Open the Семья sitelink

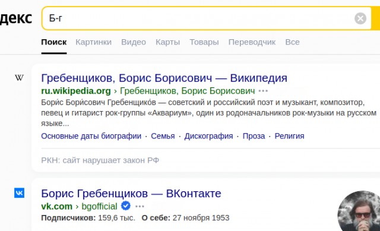(x=163, y=136)
